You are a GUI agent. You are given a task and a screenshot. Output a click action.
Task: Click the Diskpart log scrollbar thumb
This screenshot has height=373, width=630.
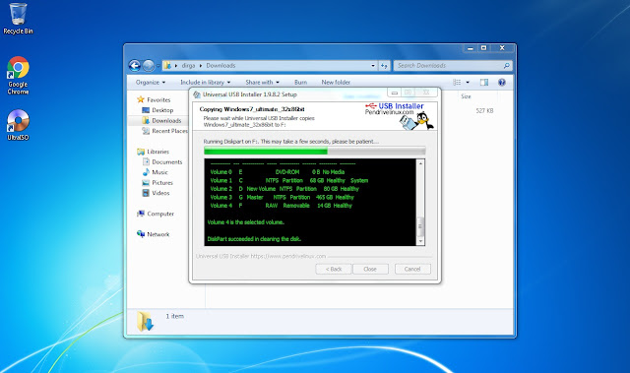(x=420, y=226)
